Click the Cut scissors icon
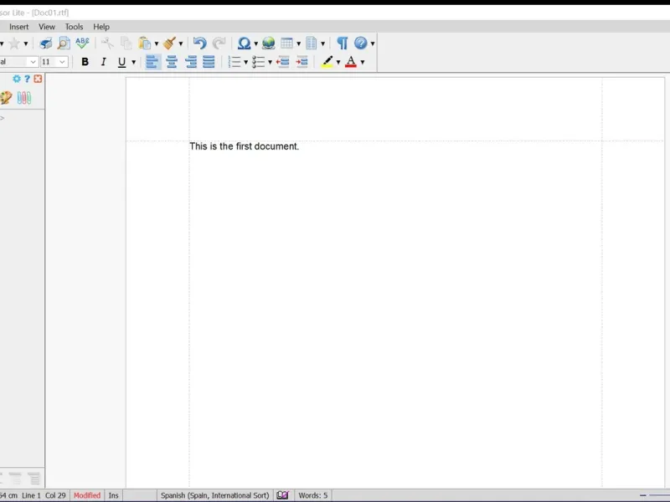 point(107,44)
